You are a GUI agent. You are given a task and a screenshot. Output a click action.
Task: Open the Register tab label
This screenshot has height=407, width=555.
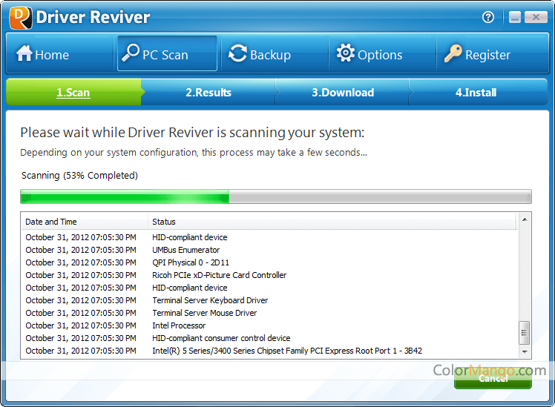487,55
